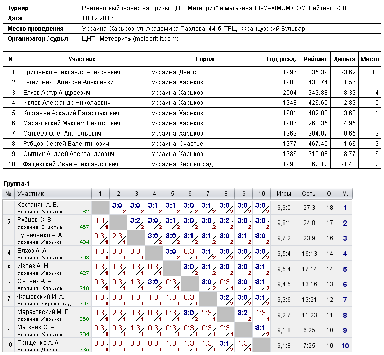Click Мараховский М. В. group row name

(44, 312)
